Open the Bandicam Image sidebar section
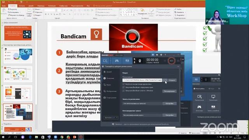Viewport: 249px width, 140px height. (110, 91)
